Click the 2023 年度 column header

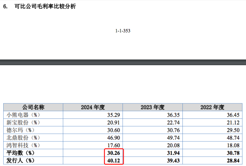tap(152, 107)
